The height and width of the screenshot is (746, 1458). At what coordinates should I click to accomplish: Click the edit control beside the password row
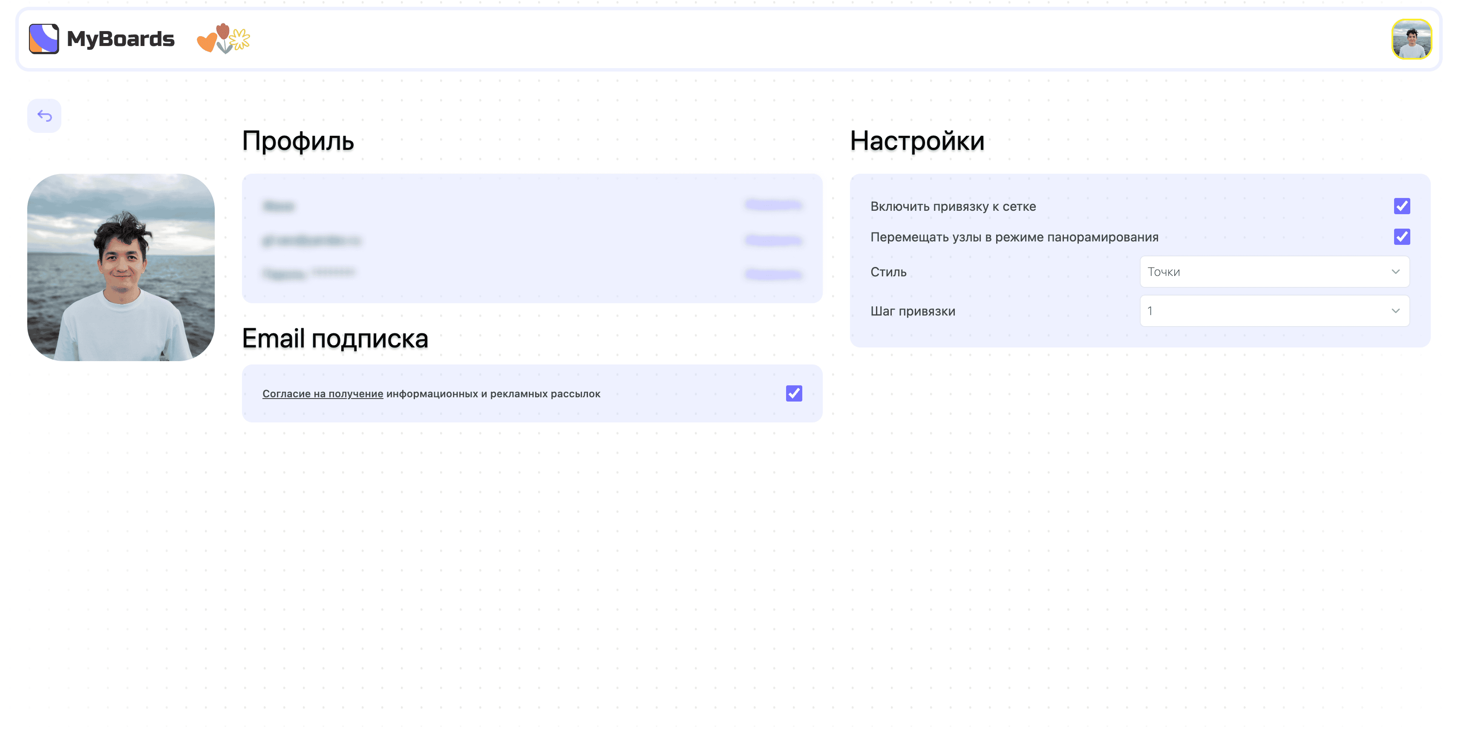tap(772, 274)
